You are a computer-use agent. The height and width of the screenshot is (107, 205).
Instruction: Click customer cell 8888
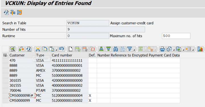coord(22,65)
